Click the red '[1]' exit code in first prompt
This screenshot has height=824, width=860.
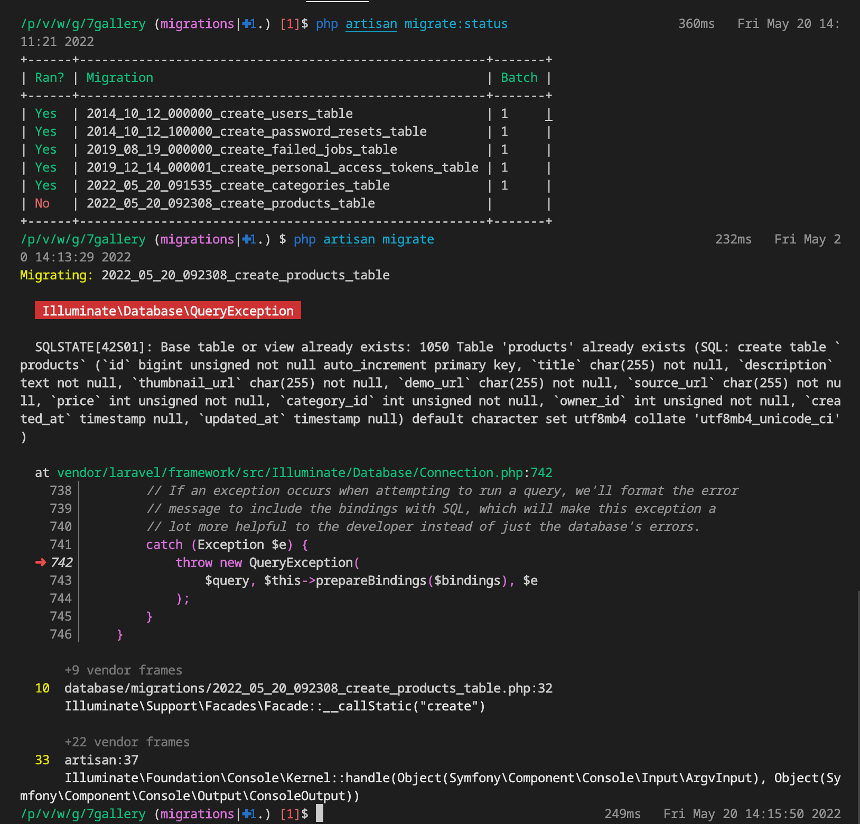click(290, 24)
